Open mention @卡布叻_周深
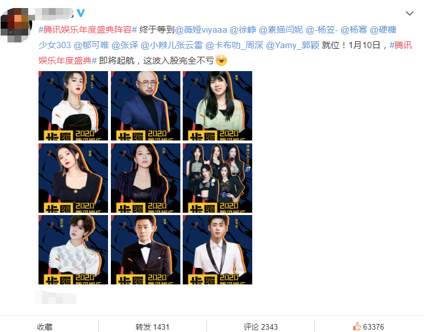 pos(234,45)
